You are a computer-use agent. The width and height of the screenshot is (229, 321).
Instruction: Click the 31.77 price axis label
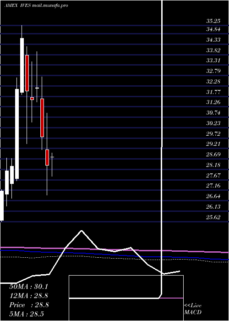click(213, 92)
